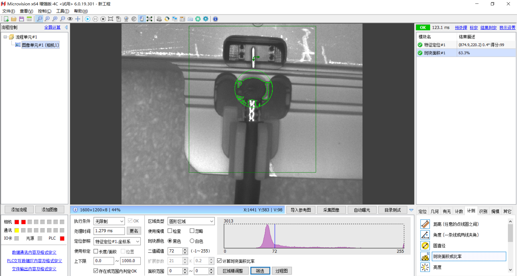Open the 控制(C) menu
The height and width of the screenshot is (276, 517).
(44, 11)
